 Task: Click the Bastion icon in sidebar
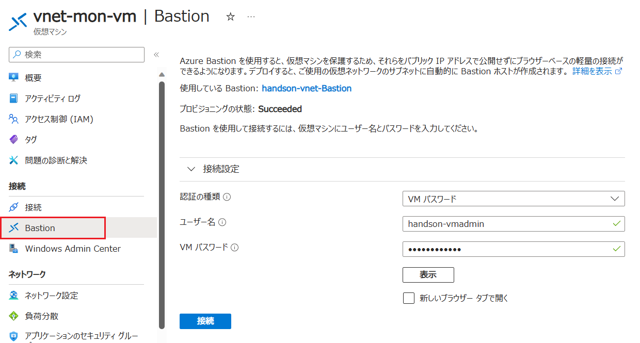click(x=14, y=228)
